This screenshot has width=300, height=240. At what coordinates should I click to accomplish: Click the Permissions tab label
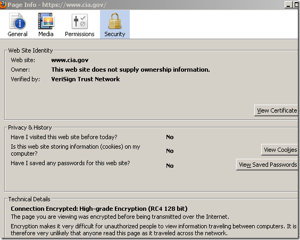point(80,34)
